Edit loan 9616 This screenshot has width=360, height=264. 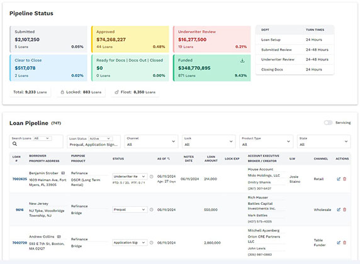(339, 210)
